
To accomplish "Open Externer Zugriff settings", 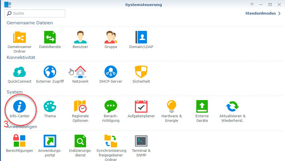I will pyautogui.click(x=50, y=72).
